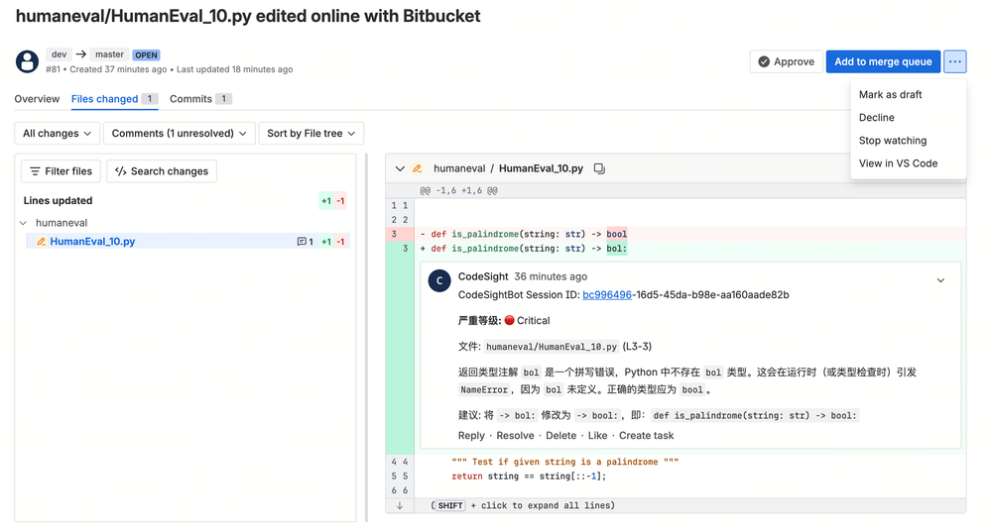Click the modified file pencil icon in diff header
Screen dimensions: 991x530
point(417,168)
